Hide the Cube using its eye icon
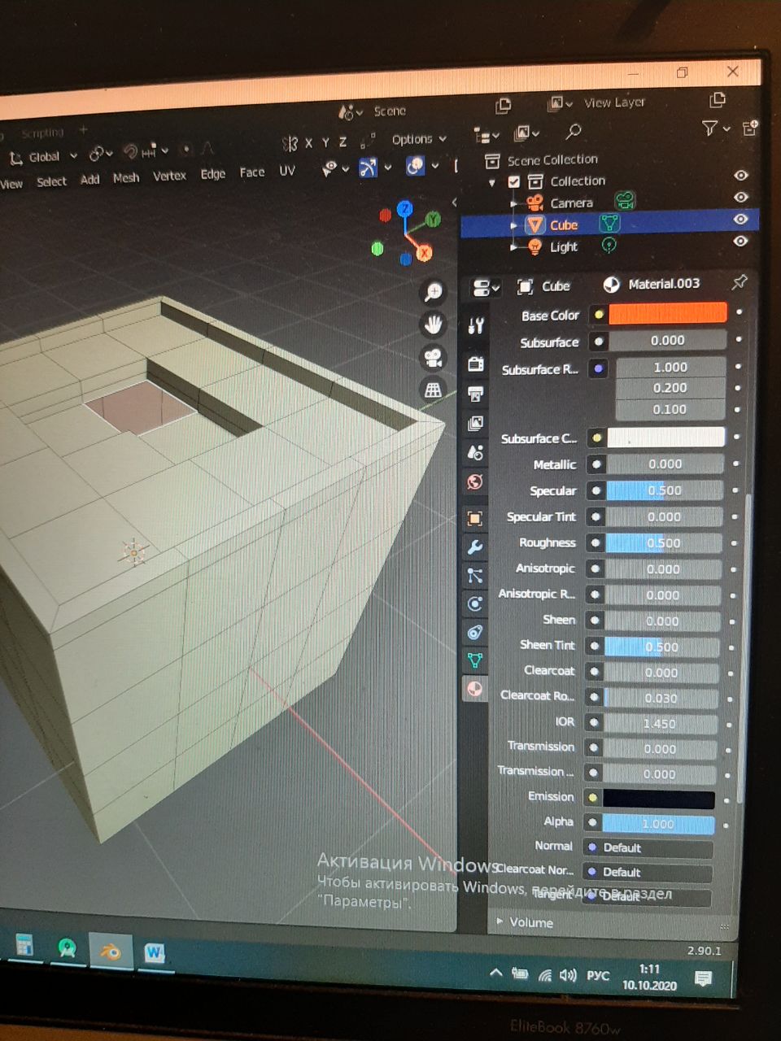This screenshot has width=781, height=1041. (740, 219)
